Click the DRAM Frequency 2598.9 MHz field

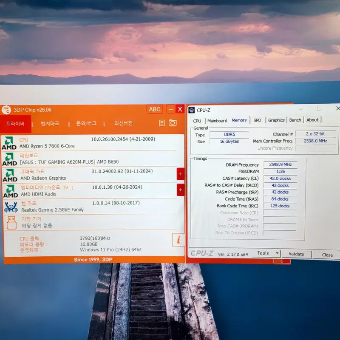[280, 164]
